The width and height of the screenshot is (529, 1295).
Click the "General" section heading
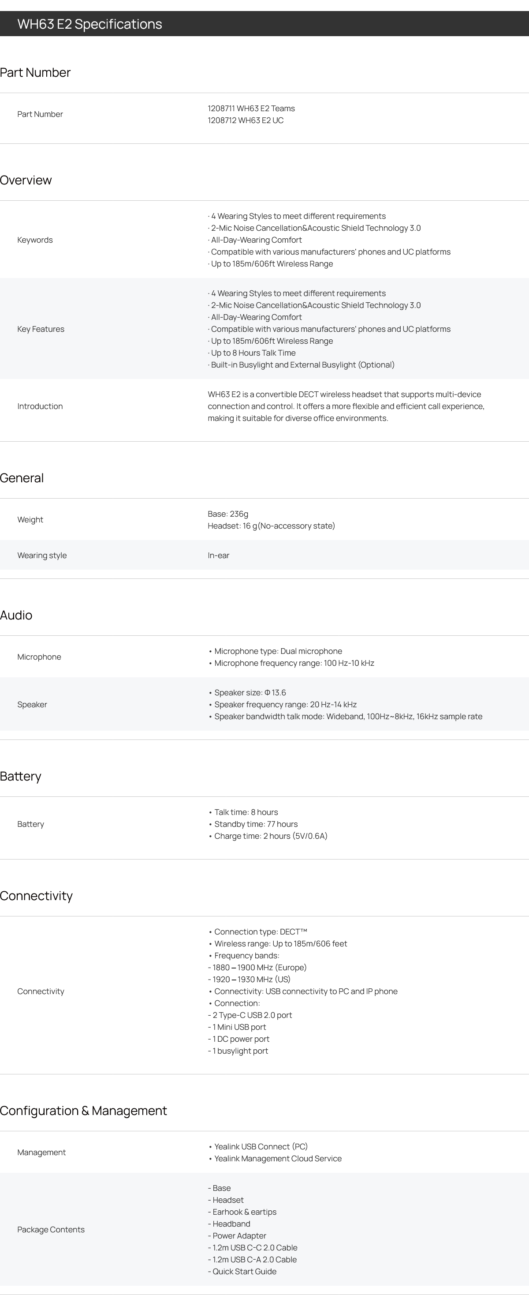(x=22, y=478)
